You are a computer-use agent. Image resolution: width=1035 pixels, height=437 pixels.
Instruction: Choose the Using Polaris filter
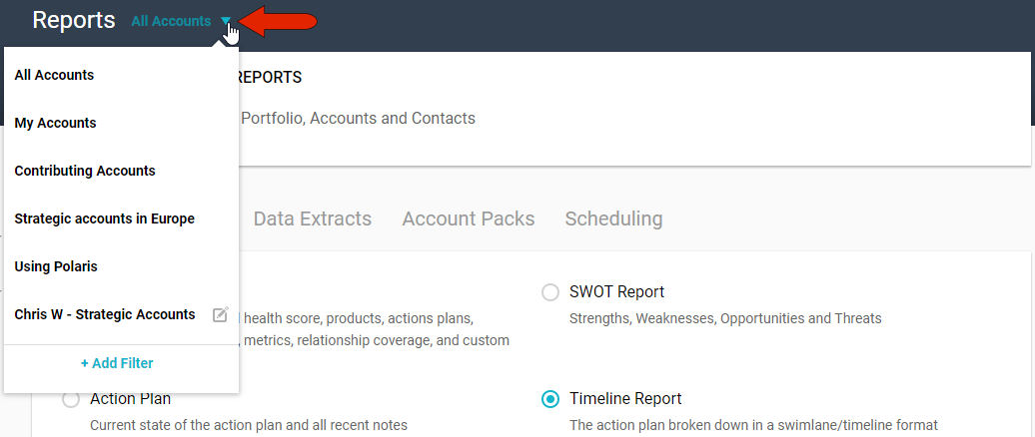click(56, 266)
